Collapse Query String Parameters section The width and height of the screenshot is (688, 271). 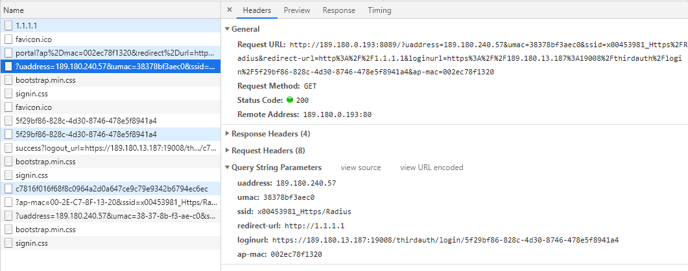276,168
